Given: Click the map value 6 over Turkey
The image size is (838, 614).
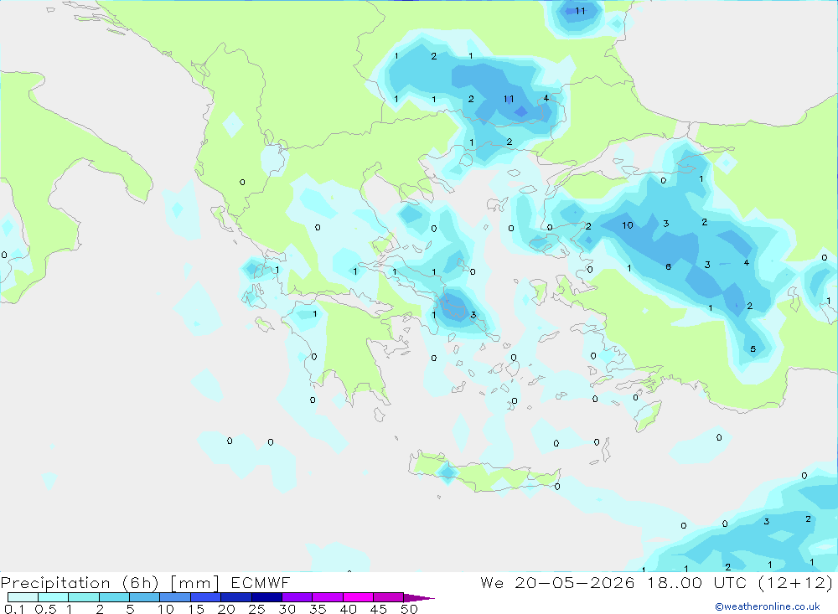Looking at the screenshot, I should click(668, 266).
